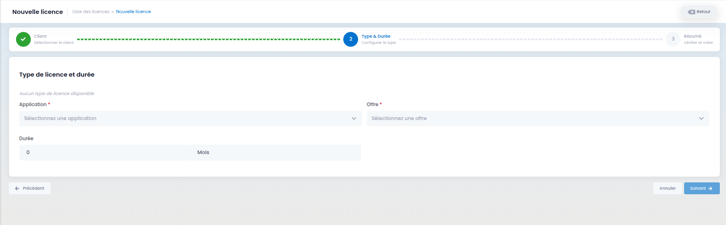This screenshot has width=726, height=225.
Task: Open Liste des licences breadcrumb link
Action: 91,12
